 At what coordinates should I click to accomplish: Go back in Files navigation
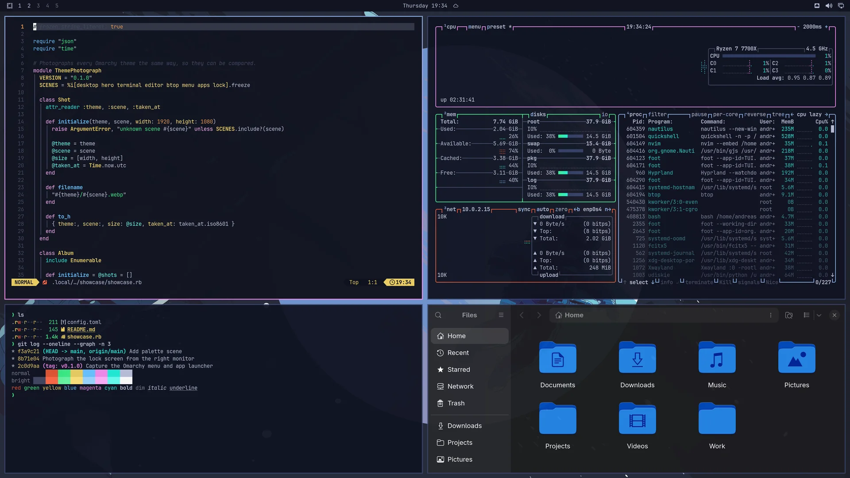point(522,315)
